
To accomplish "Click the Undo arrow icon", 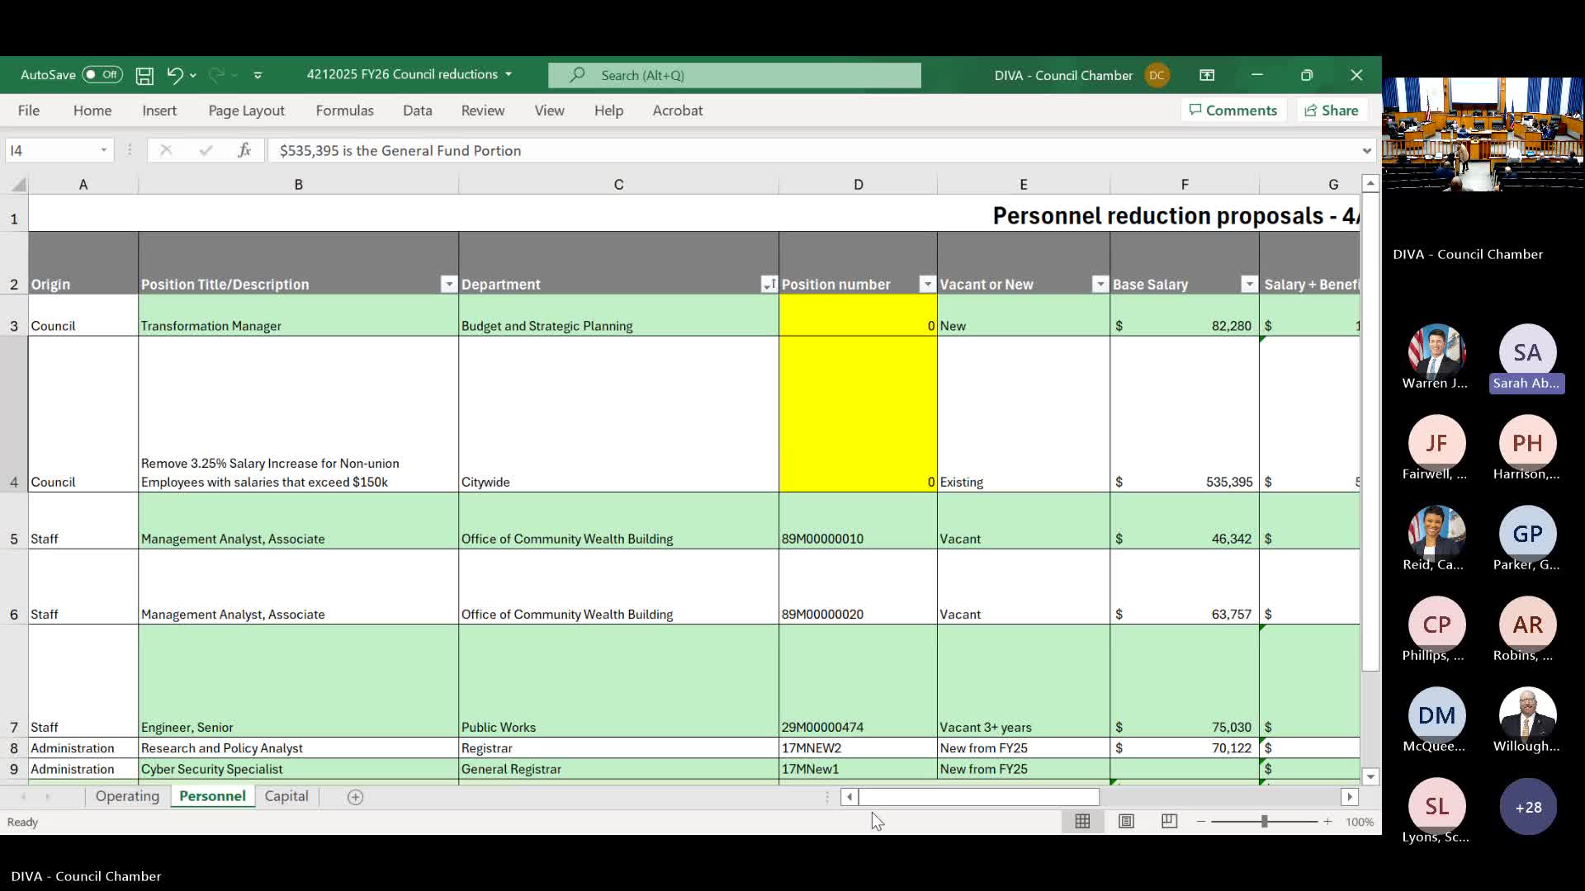I will [174, 75].
